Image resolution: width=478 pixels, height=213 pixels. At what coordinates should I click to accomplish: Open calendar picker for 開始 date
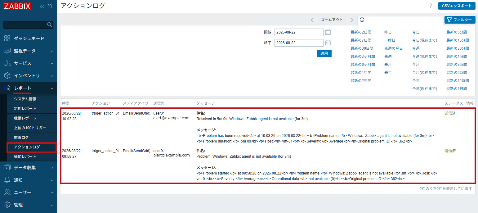tap(328, 32)
